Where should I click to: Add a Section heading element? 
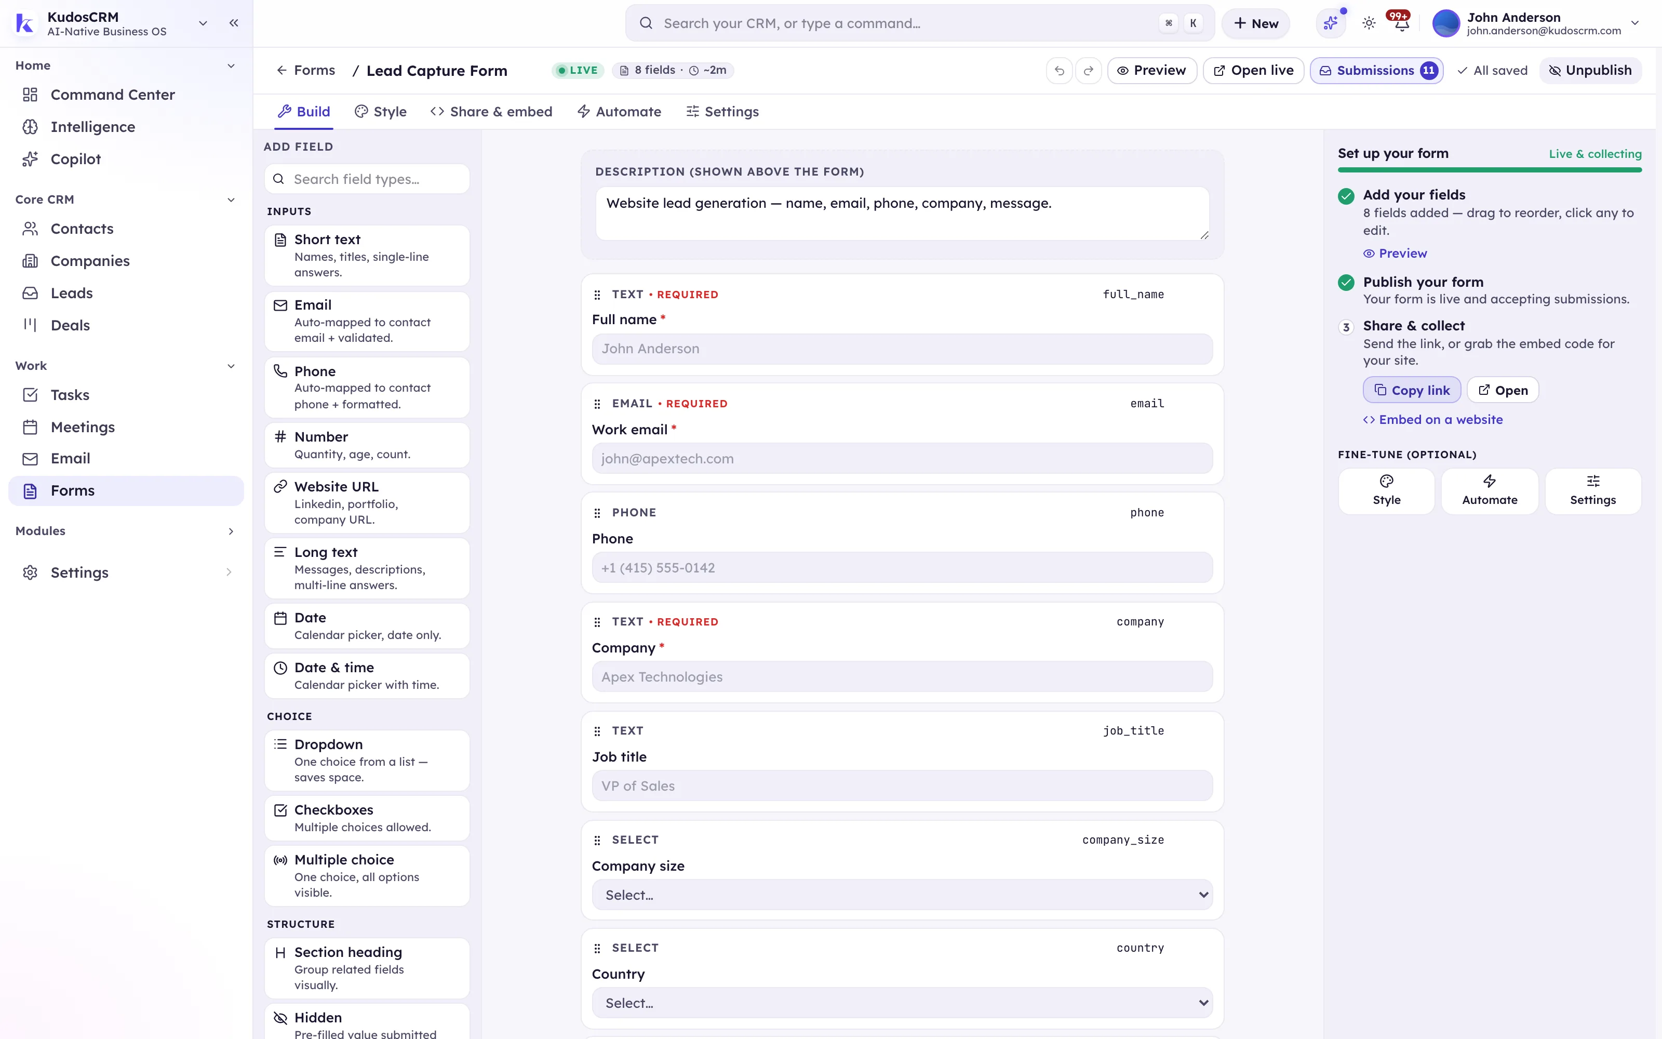367,968
